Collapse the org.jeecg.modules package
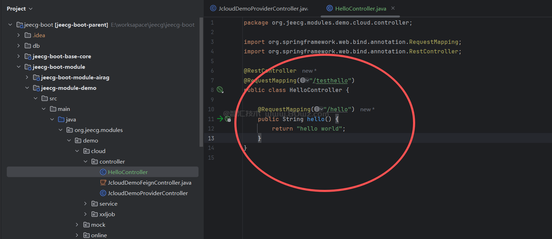Image resolution: width=552 pixels, height=239 pixels. tap(61, 130)
